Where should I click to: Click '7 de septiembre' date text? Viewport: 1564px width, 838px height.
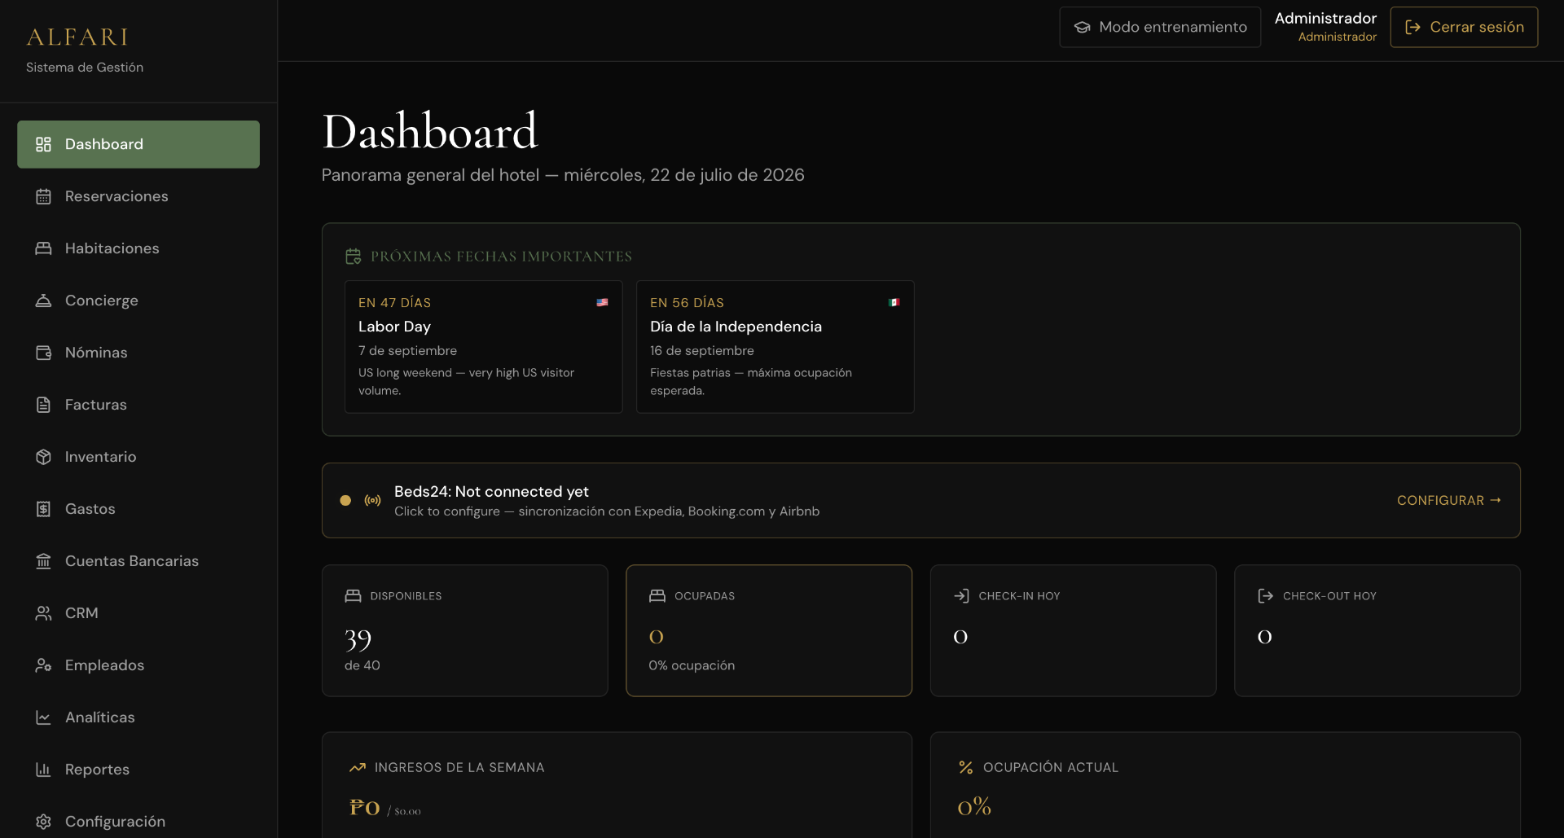[x=407, y=350]
